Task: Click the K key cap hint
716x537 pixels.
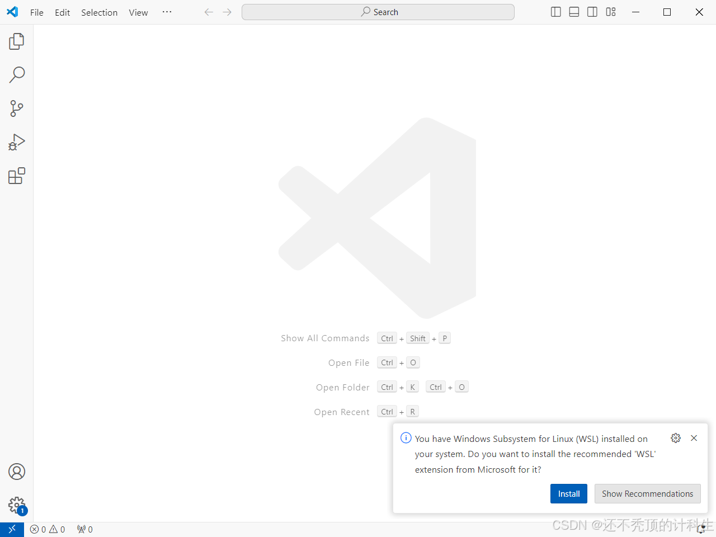Action: click(x=413, y=387)
